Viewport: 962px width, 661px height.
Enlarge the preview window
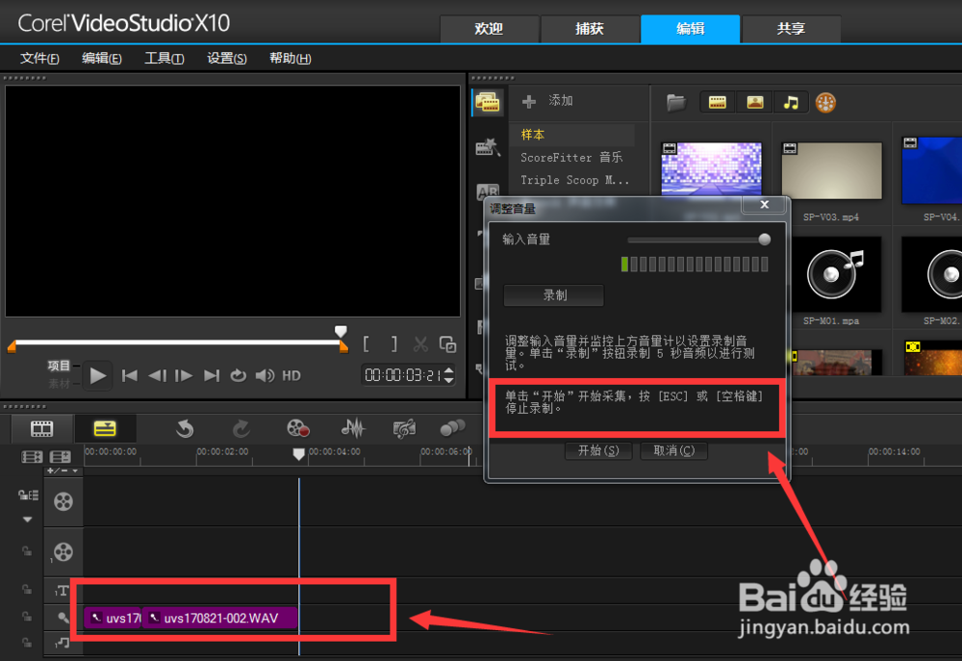coord(448,344)
